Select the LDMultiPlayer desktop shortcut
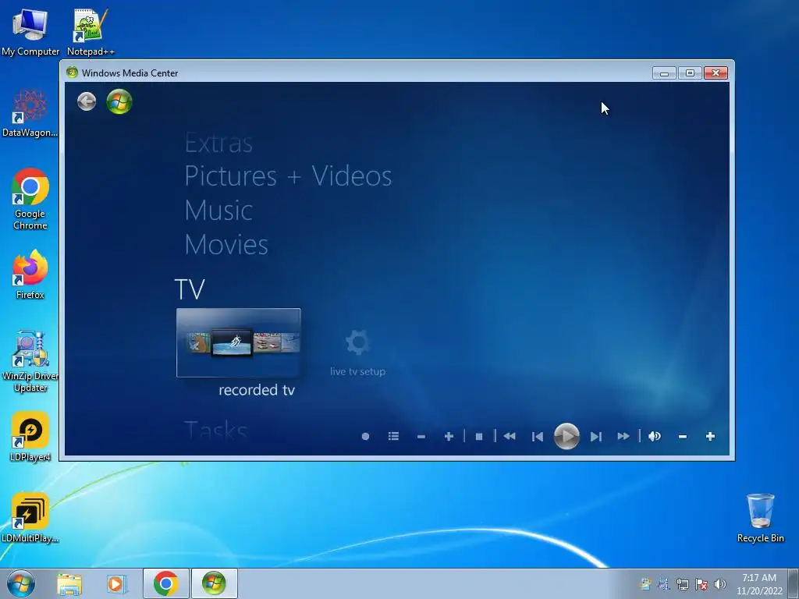Image resolution: width=799 pixels, height=599 pixels. click(30, 518)
